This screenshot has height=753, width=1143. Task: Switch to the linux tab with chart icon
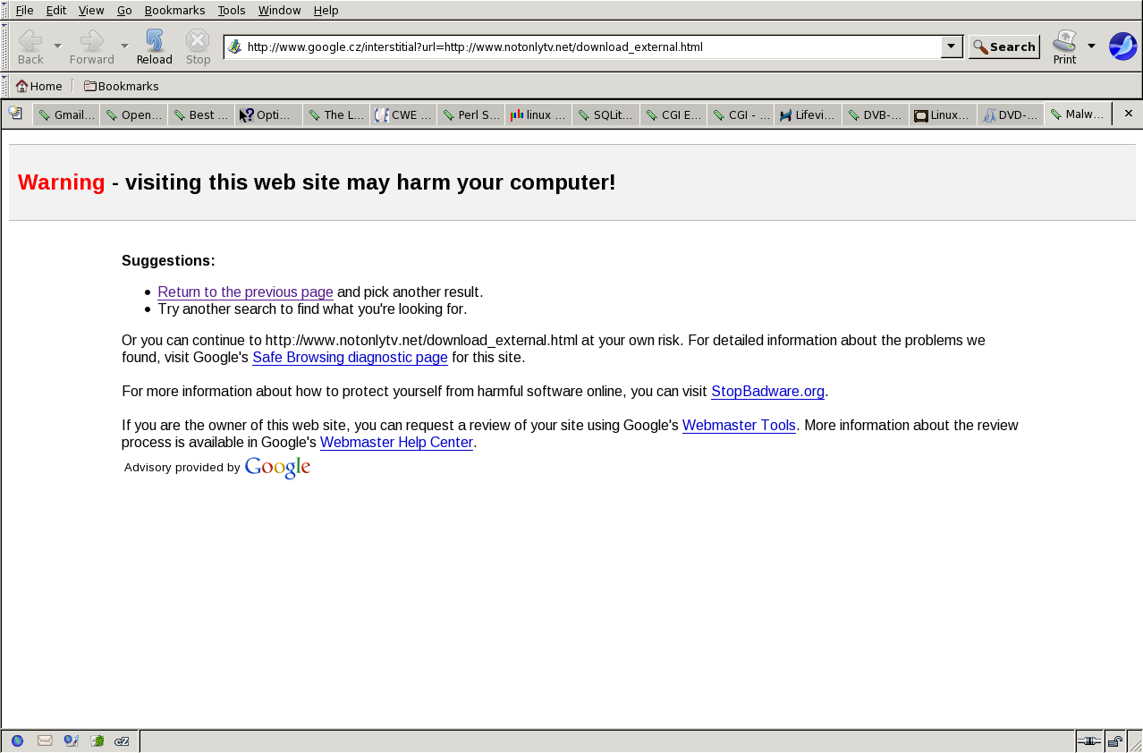538,114
